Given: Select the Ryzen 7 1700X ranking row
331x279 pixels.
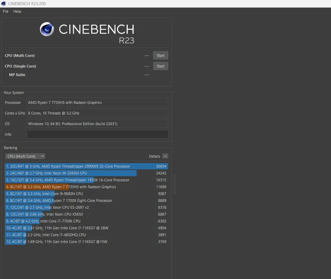Looking at the screenshot, I should [x=86, y=201].
